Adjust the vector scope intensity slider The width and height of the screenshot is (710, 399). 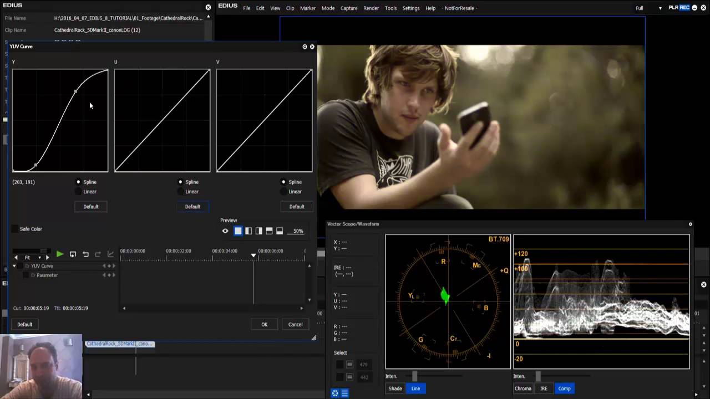tap(414, 376)
